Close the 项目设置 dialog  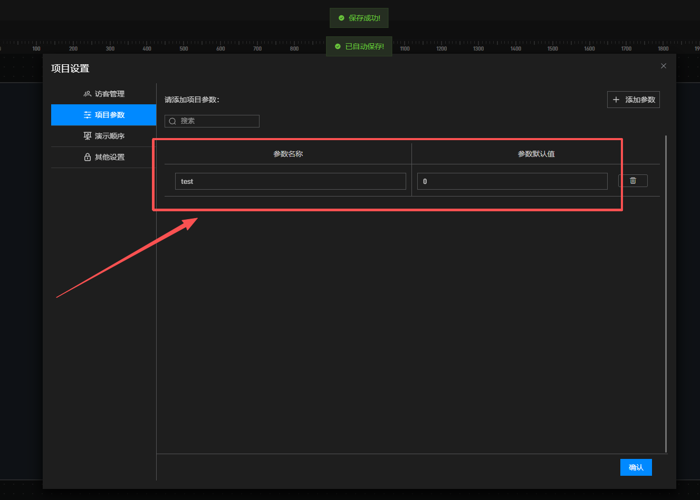(664, 66)
